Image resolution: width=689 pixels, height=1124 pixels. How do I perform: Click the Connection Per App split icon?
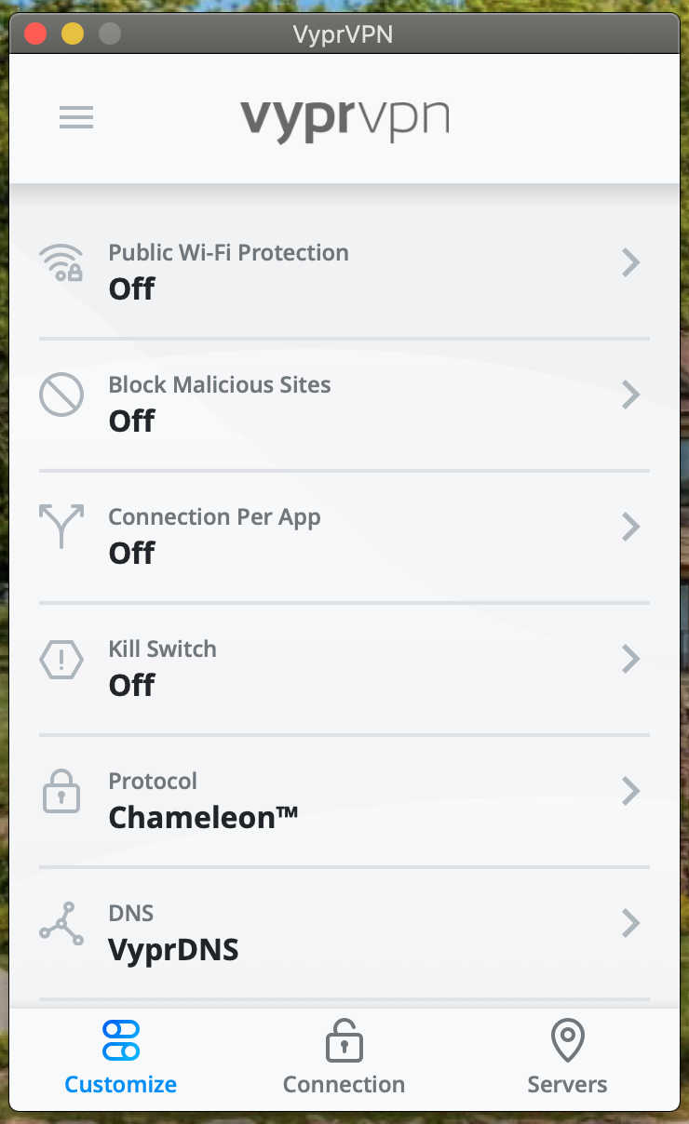pos(61,527)
